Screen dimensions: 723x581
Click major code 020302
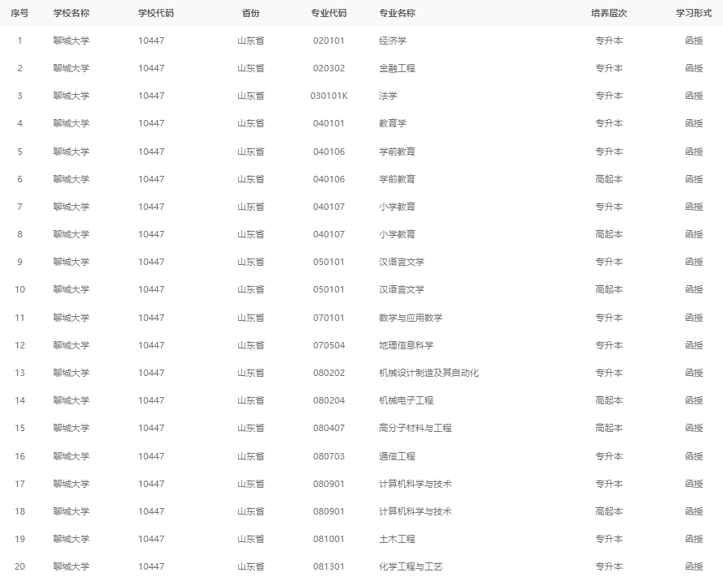[x=329, y=68]
